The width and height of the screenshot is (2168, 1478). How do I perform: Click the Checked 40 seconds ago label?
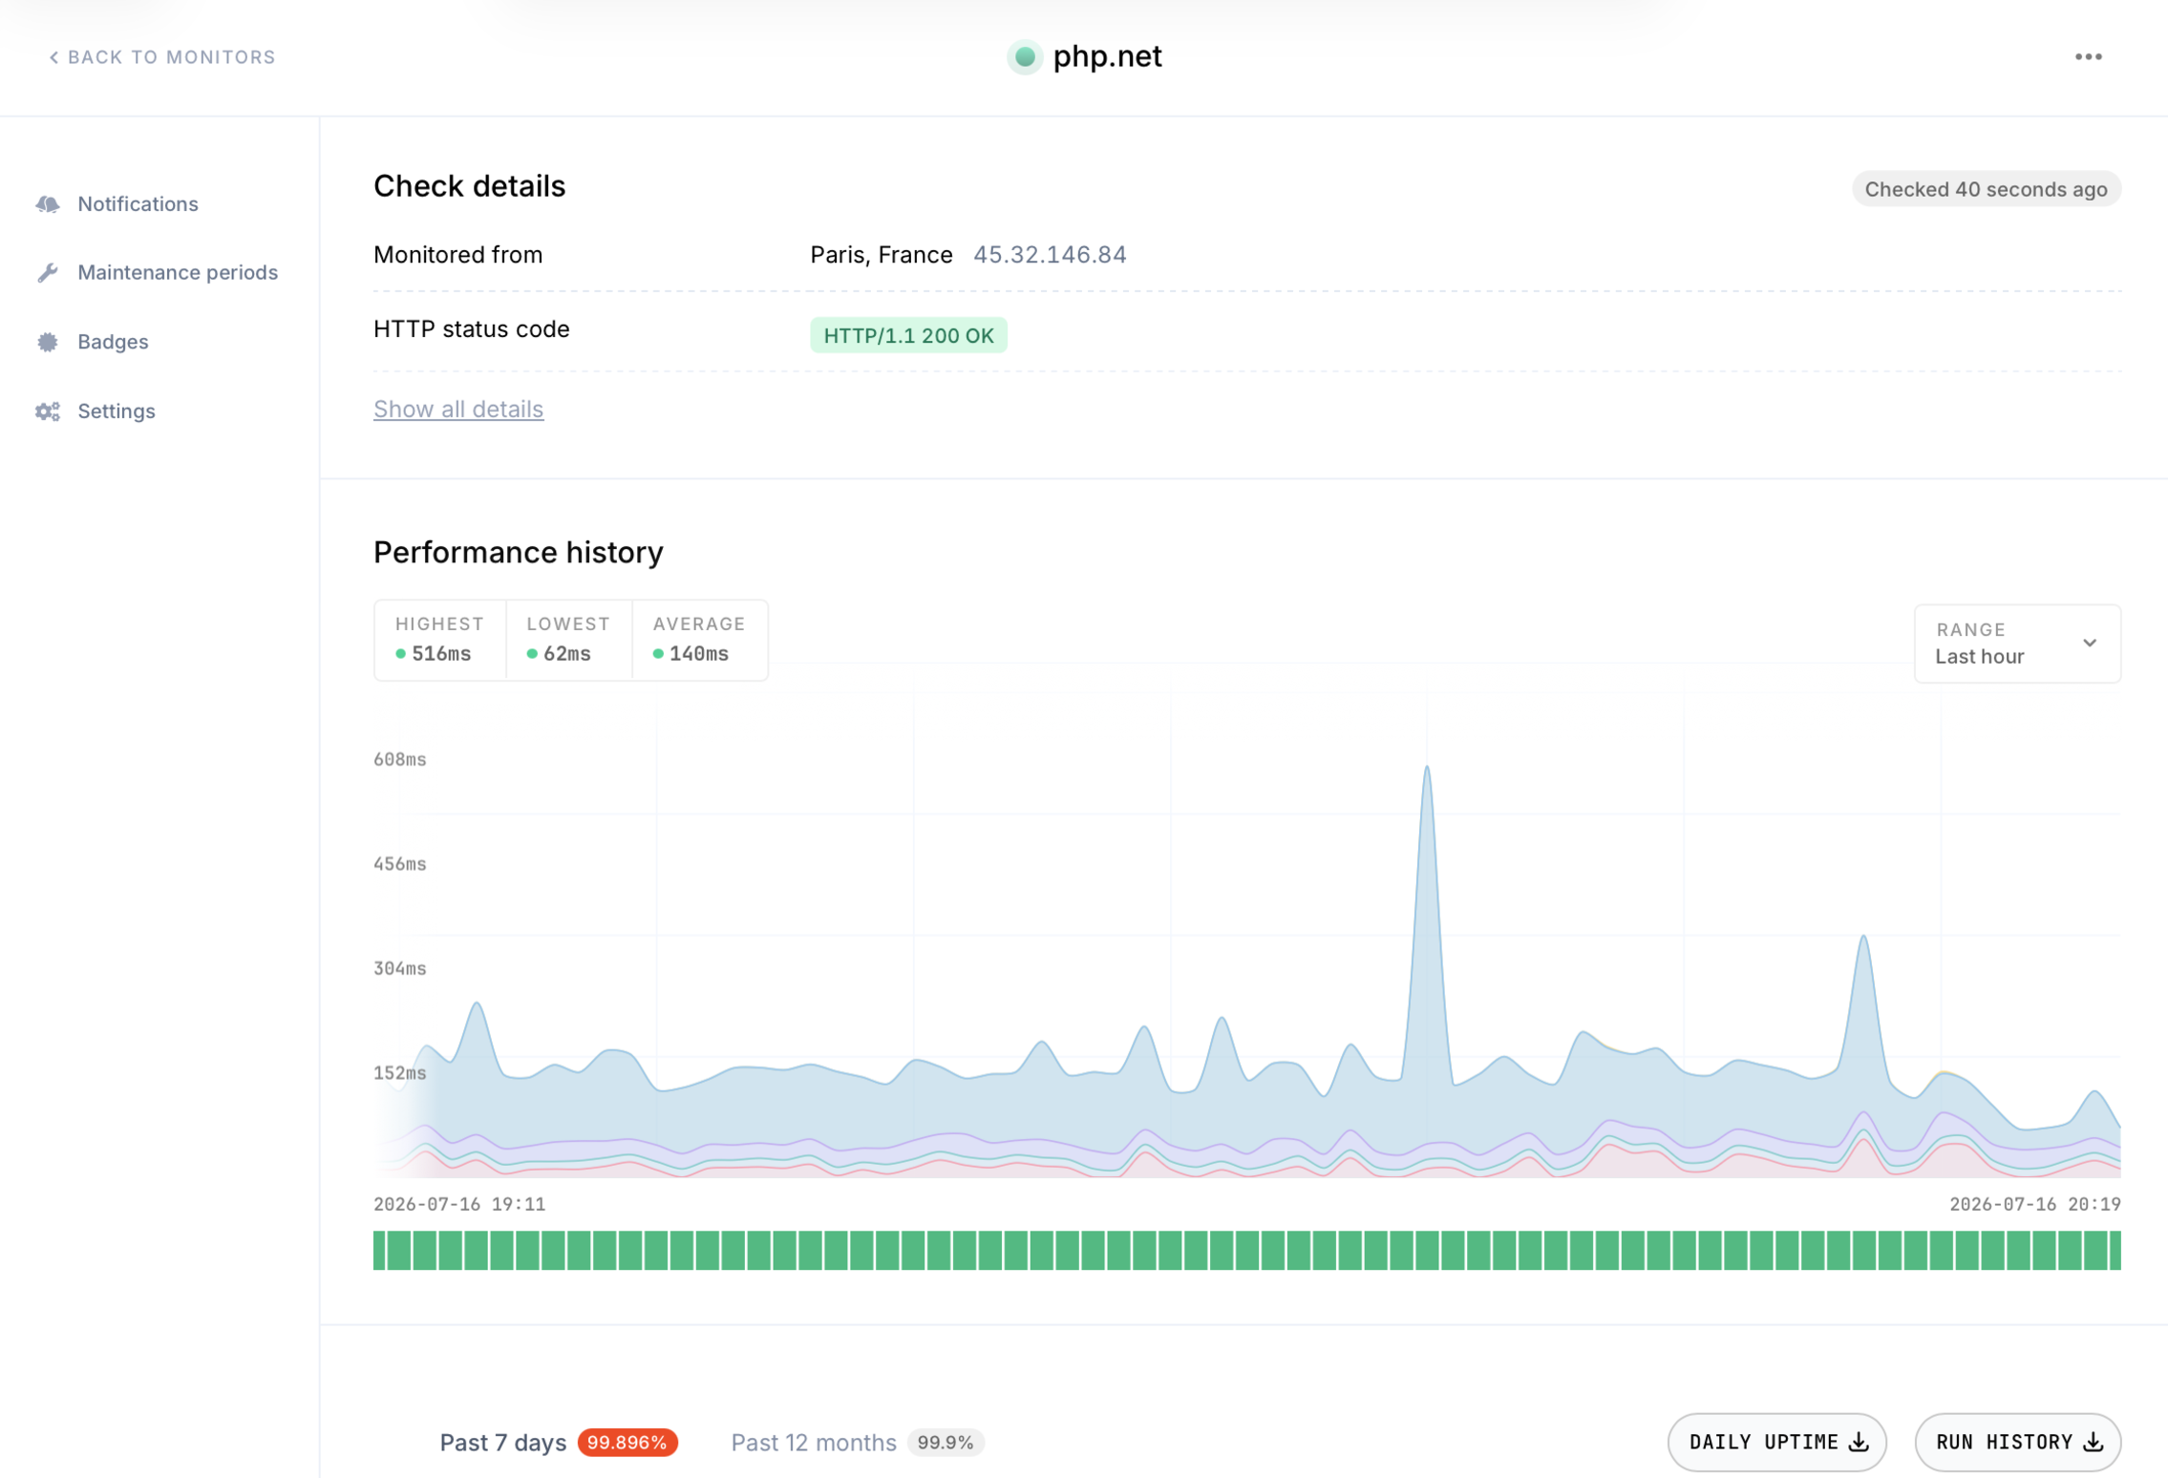1986,189
